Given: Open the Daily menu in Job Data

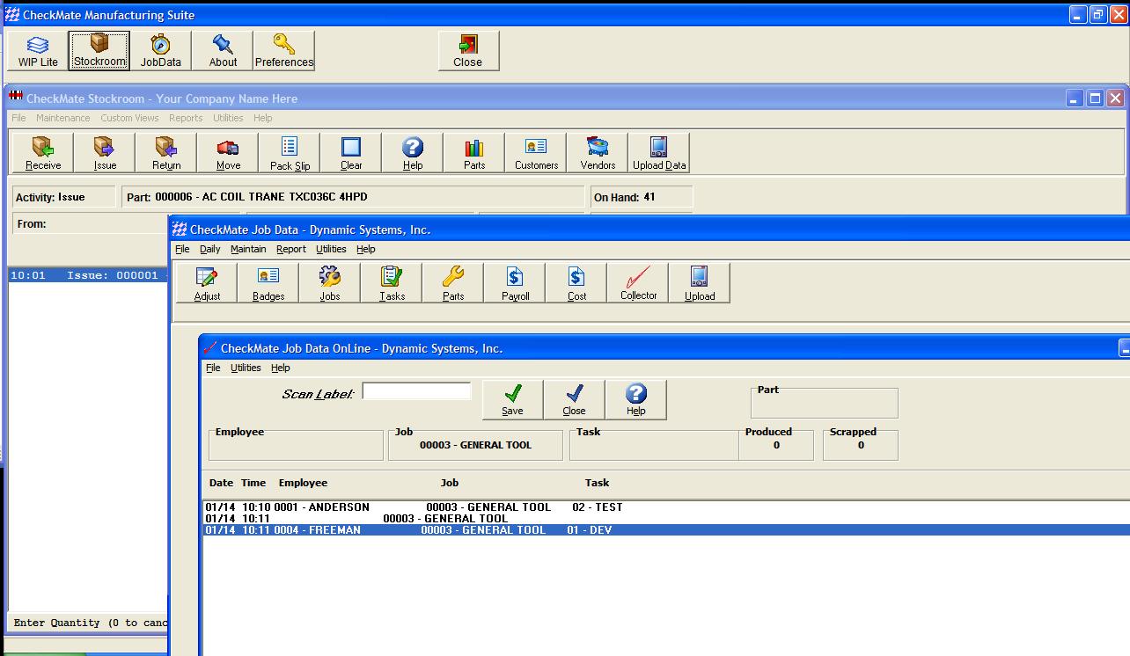Looking at the screenshot, I should (209, 249).
